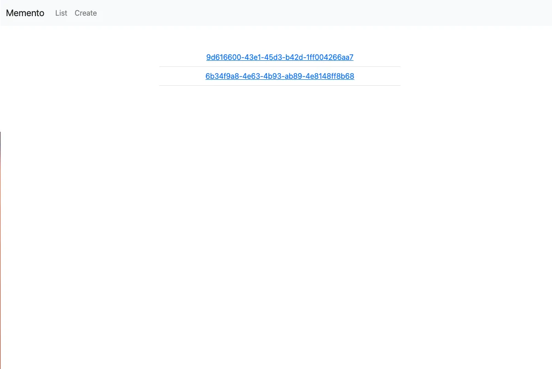
Task: Select the second entry in the list
Action: 279,76
